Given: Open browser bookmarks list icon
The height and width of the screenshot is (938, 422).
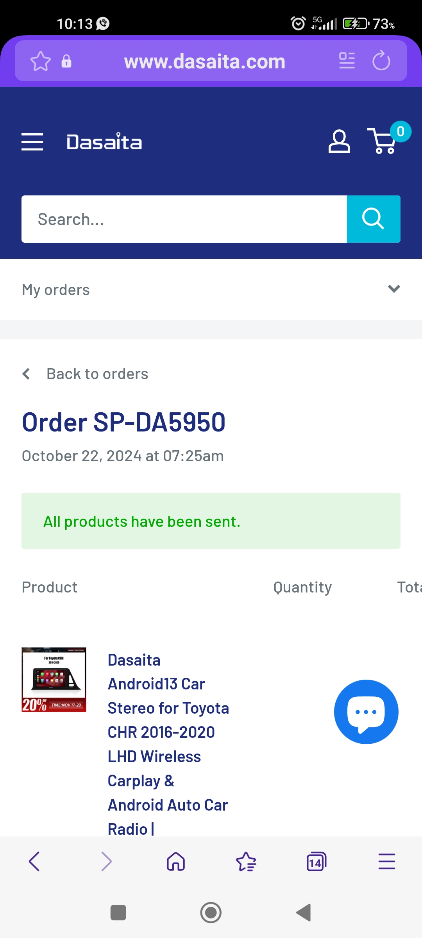Looking at the screenshot, I should [246, 861].
